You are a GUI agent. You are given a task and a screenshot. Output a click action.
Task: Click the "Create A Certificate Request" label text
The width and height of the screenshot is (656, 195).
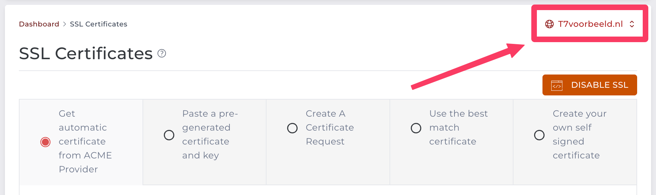coord(329,127)
